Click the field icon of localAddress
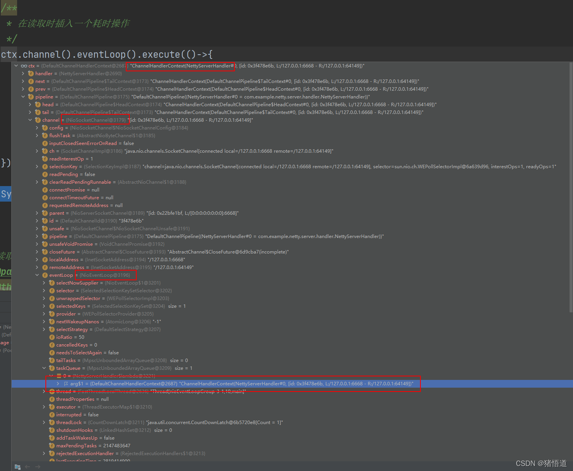This screenshot has height=471, width=573. click(x=45, y=260)
